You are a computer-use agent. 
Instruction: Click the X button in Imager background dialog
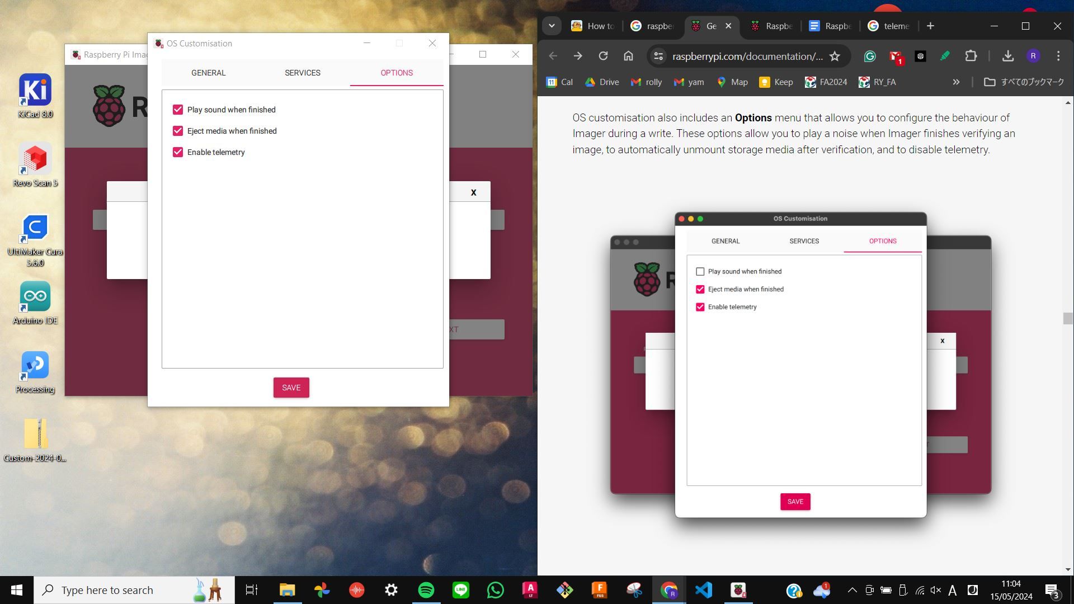point(474,192)
